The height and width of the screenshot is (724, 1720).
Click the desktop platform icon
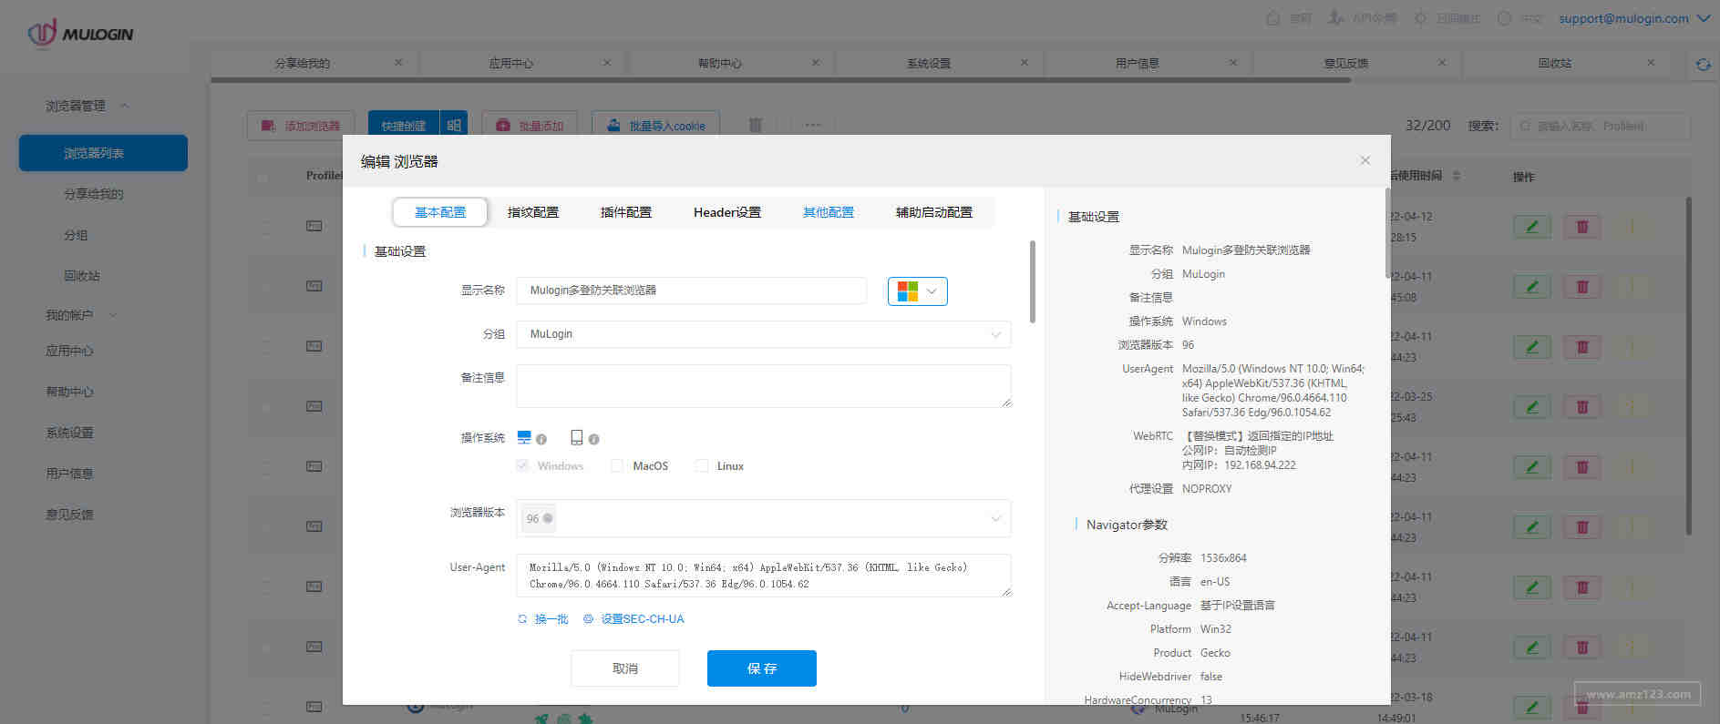(524, 438)
